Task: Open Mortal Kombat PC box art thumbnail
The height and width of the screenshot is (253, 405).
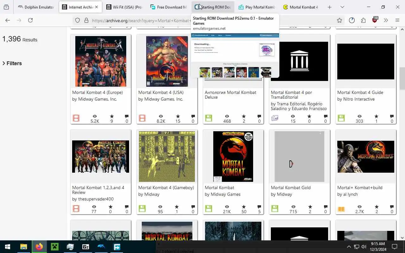Action: pyautogui.click(x=233, y=157)
